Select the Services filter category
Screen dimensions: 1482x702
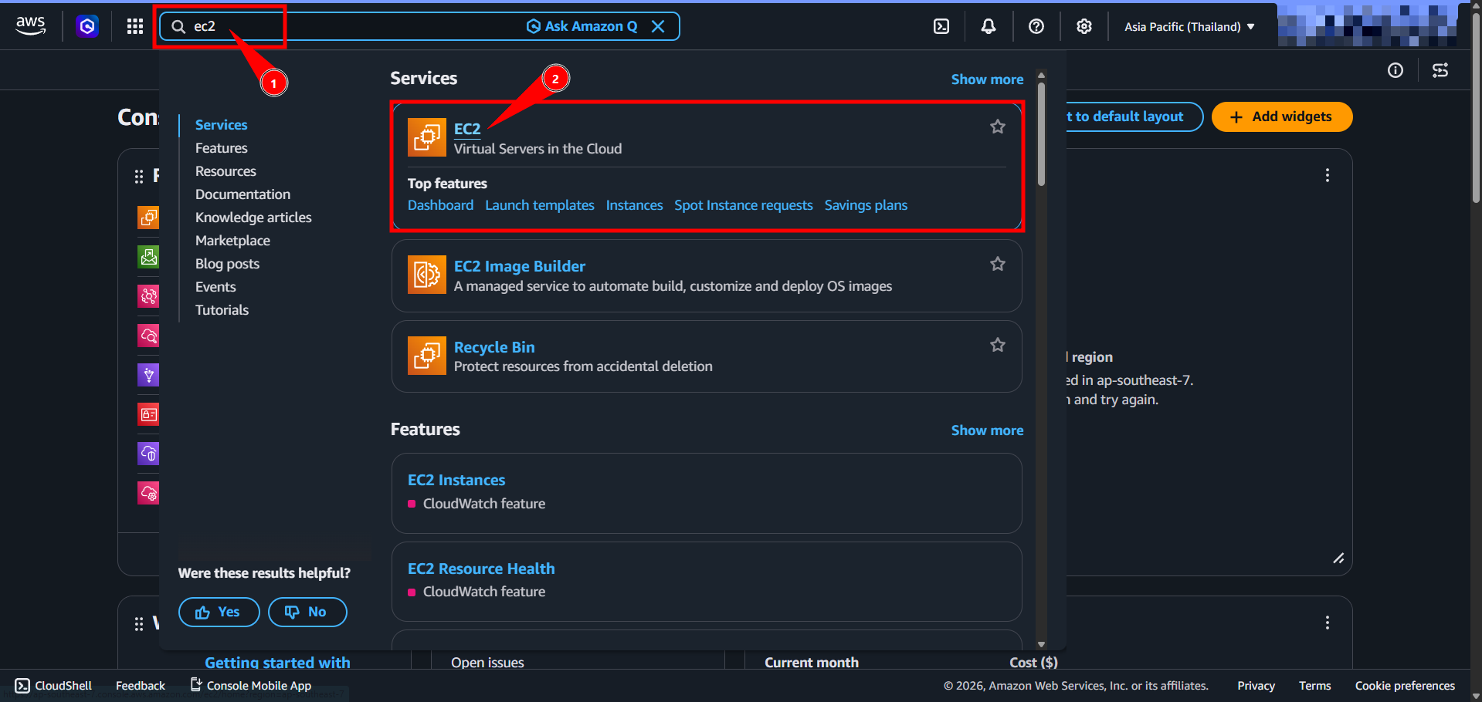(x=222, y=125)
